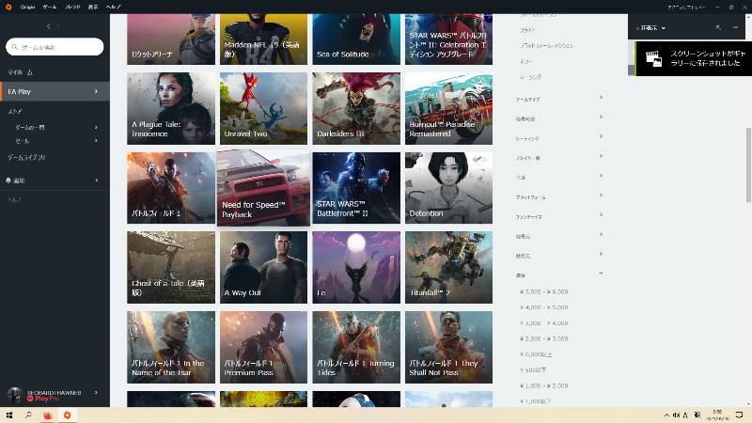This screenshot has height=423, width=752.
Task: Open バトルフィールド 1 Turning Tides tile
Action: (x=356, y=347)
